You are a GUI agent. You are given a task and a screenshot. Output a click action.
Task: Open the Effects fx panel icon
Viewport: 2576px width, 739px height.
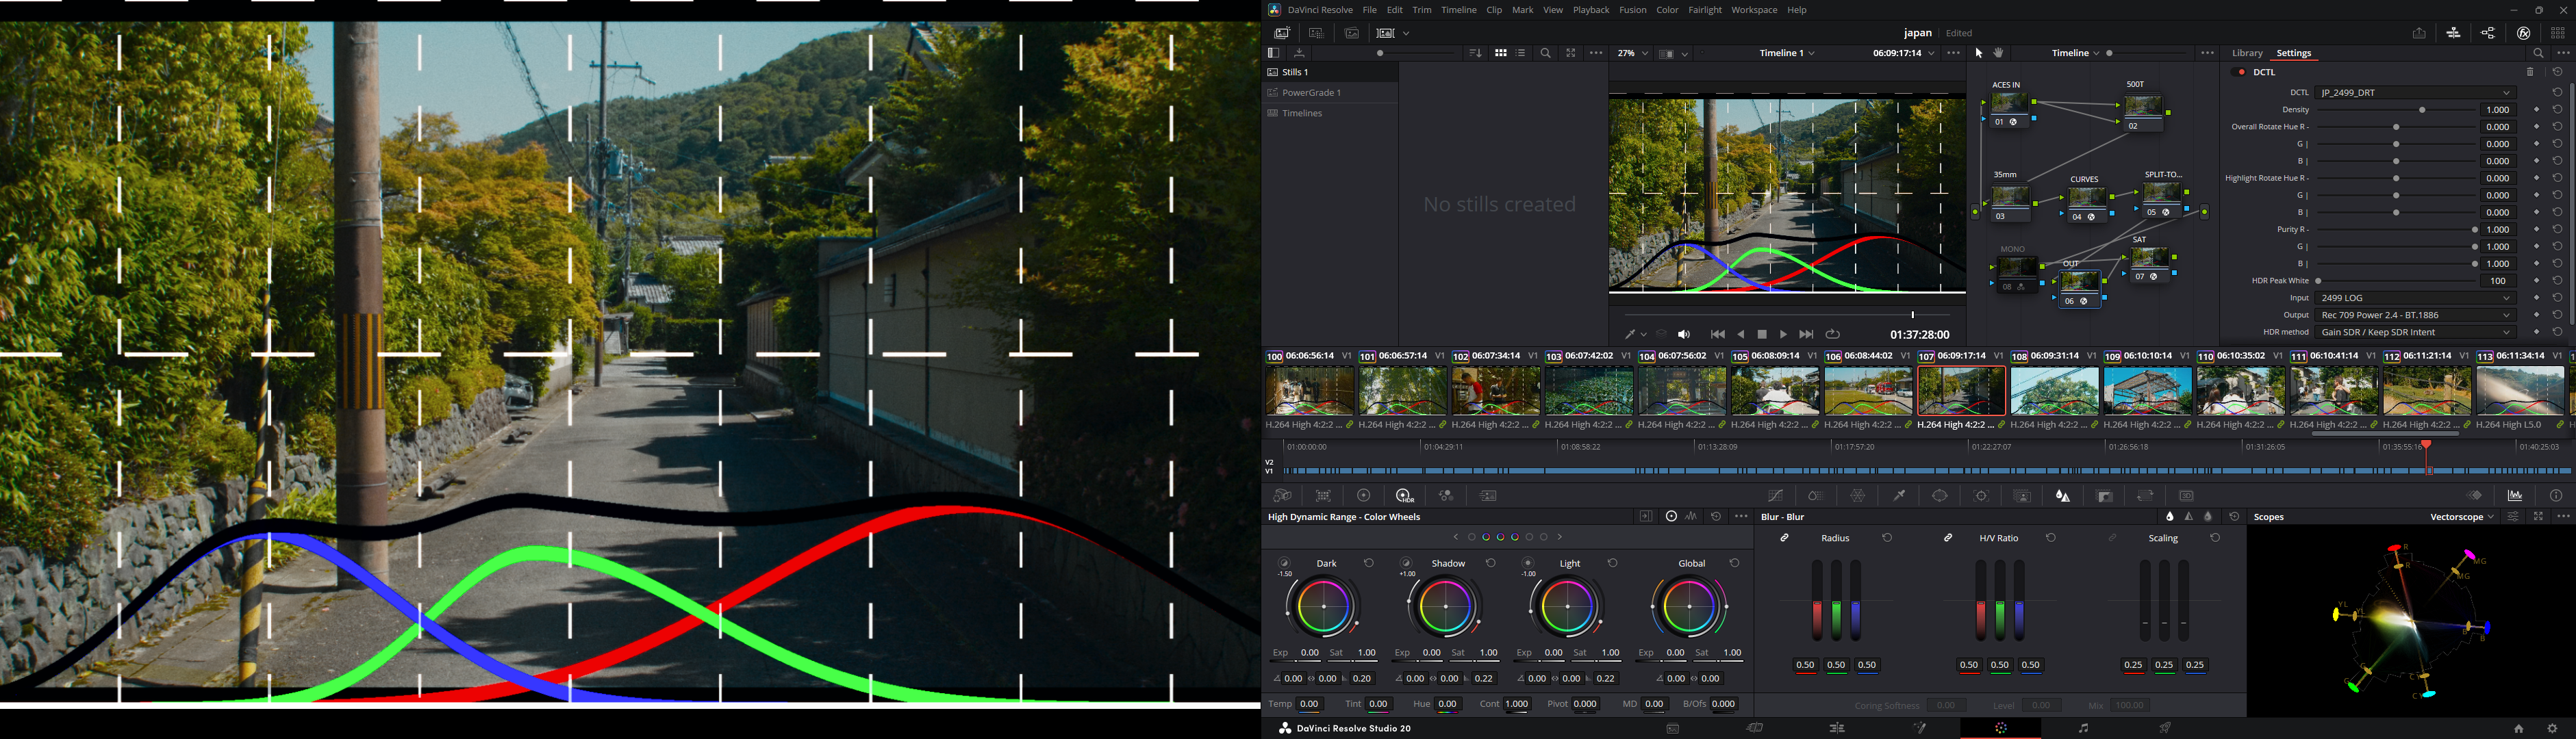click(2524, 33)
